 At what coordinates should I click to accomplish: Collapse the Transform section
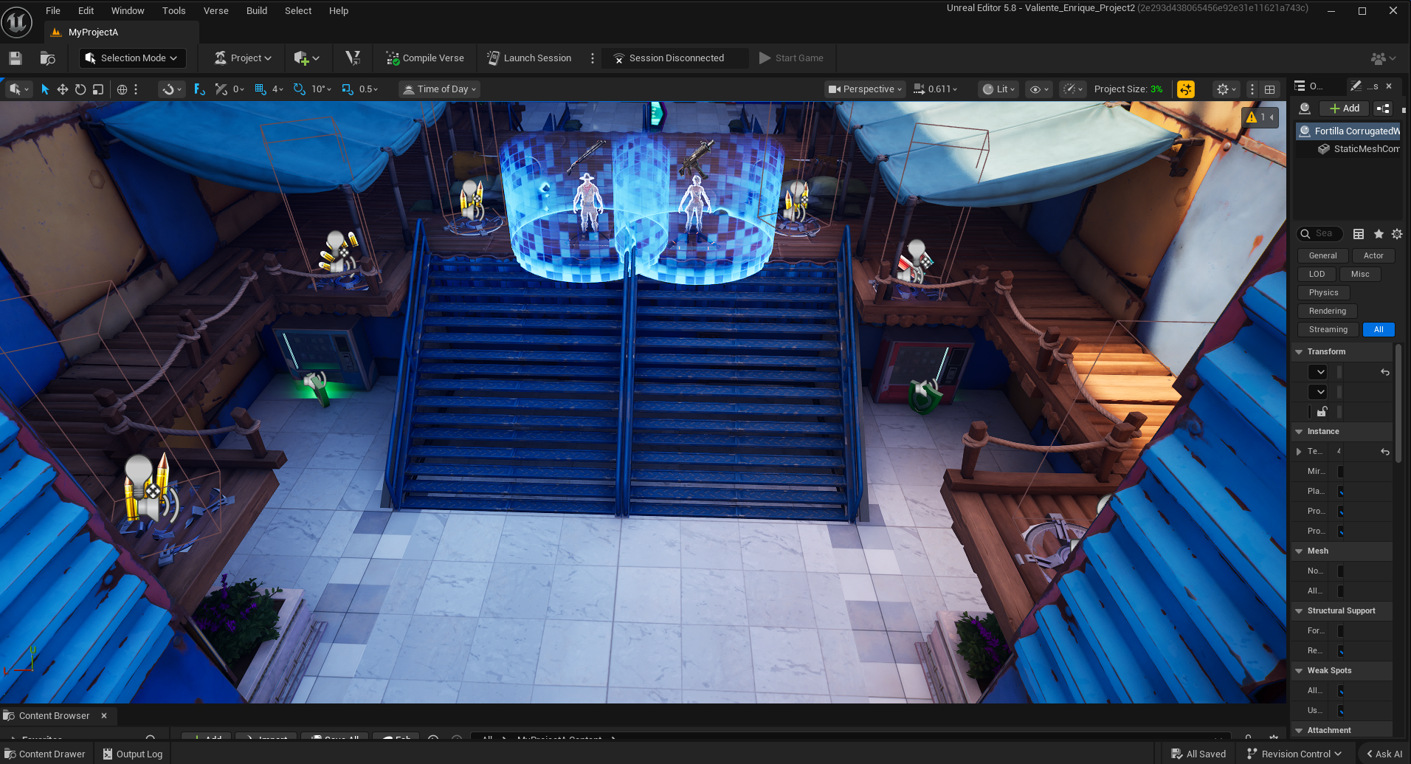(1299, 352)
